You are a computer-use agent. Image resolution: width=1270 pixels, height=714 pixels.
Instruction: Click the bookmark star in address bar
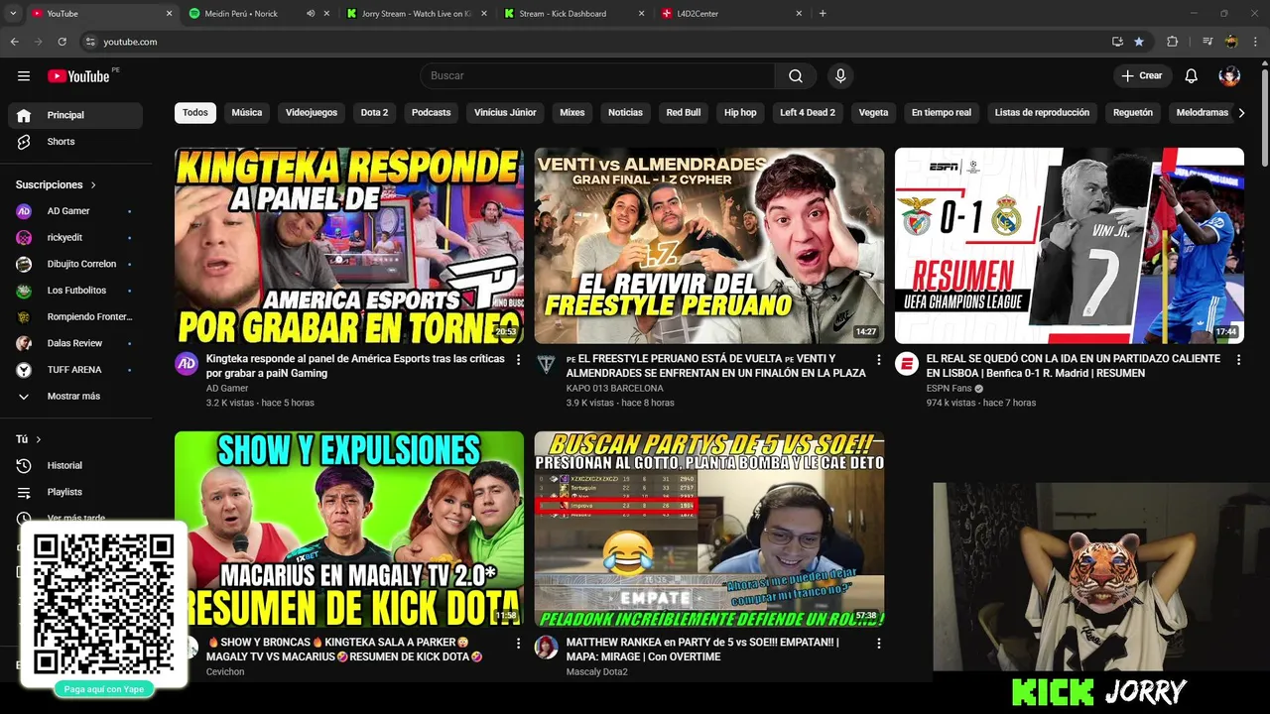pyautogui.click(x=1139, y=42)
